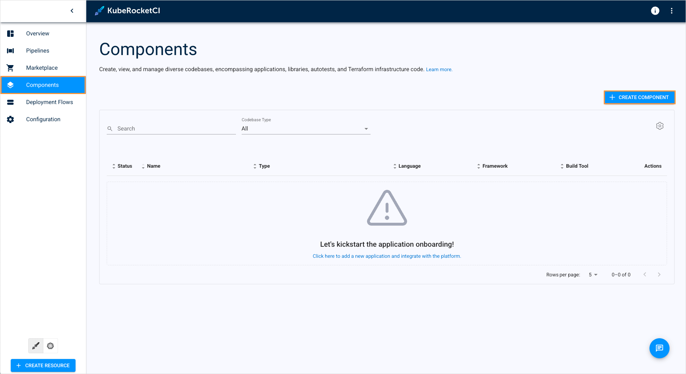The image size is (686, 374).
Task: Open Configuration using the gear icon
Action: (10, 119)
